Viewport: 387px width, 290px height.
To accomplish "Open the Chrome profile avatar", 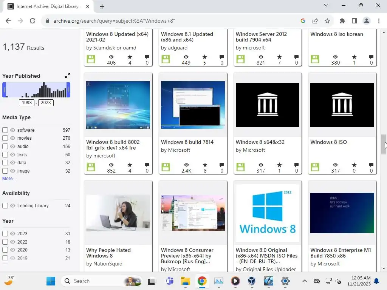I will tap(367, 21).
